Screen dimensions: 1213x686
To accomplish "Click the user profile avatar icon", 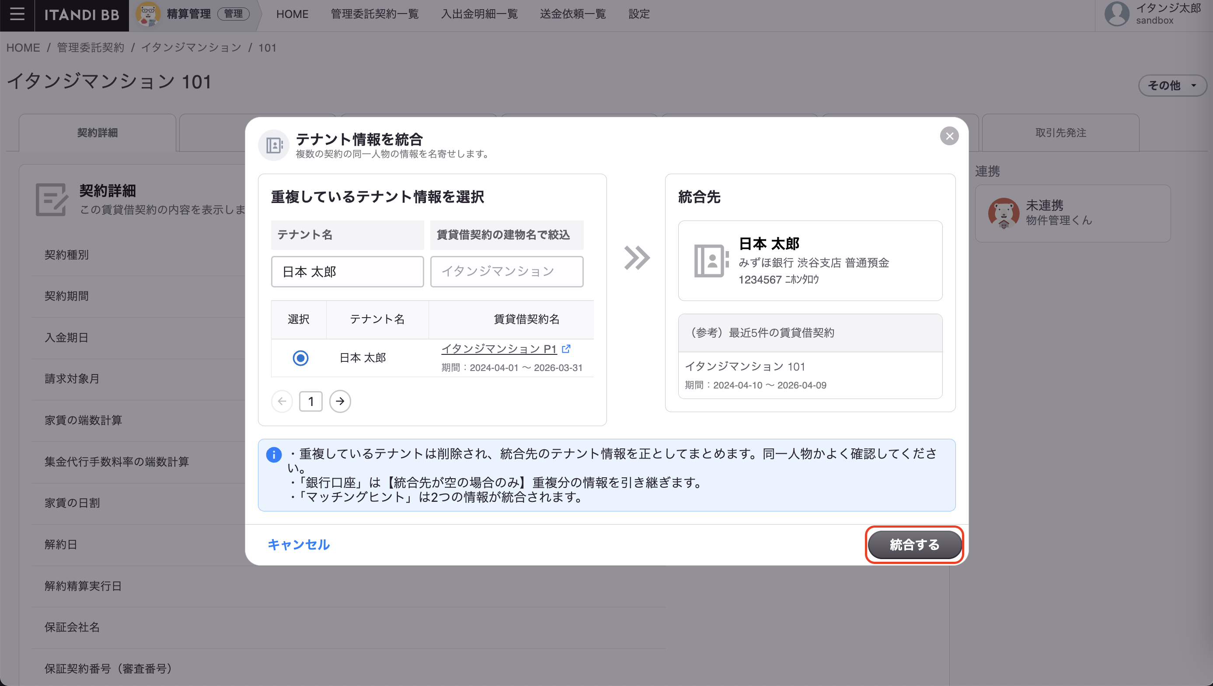I will click(x=1117, y=14).
